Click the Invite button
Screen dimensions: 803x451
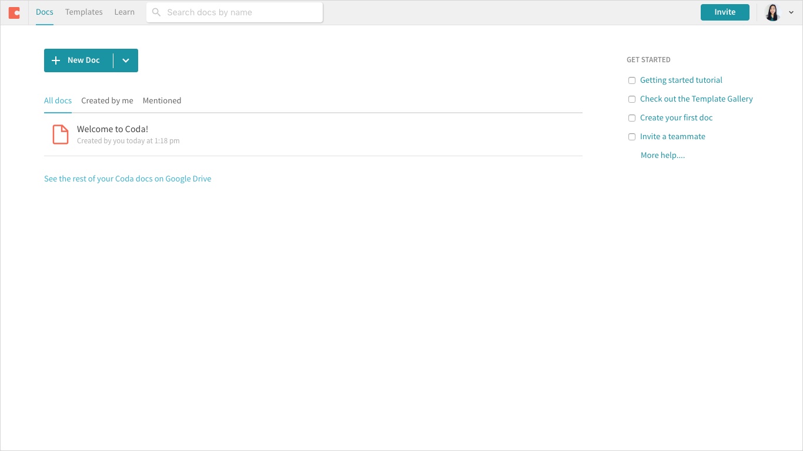[725, 12]
